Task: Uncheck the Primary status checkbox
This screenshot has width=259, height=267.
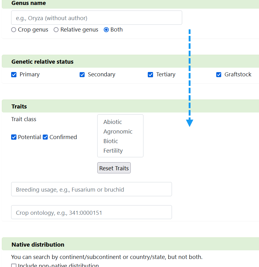Action: 14,74
